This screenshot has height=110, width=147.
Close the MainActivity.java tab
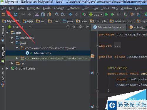coord(124,27)
